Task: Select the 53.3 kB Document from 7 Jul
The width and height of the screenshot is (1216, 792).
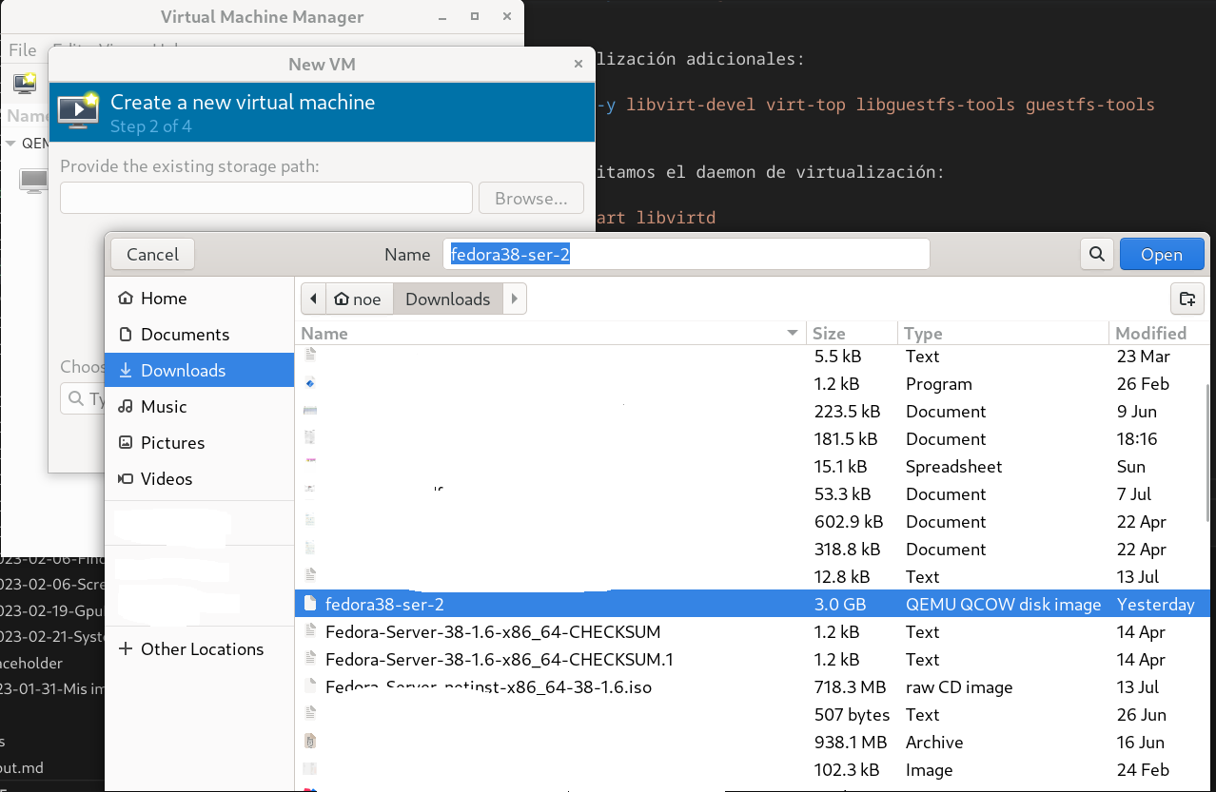Action: click(752, 493)
